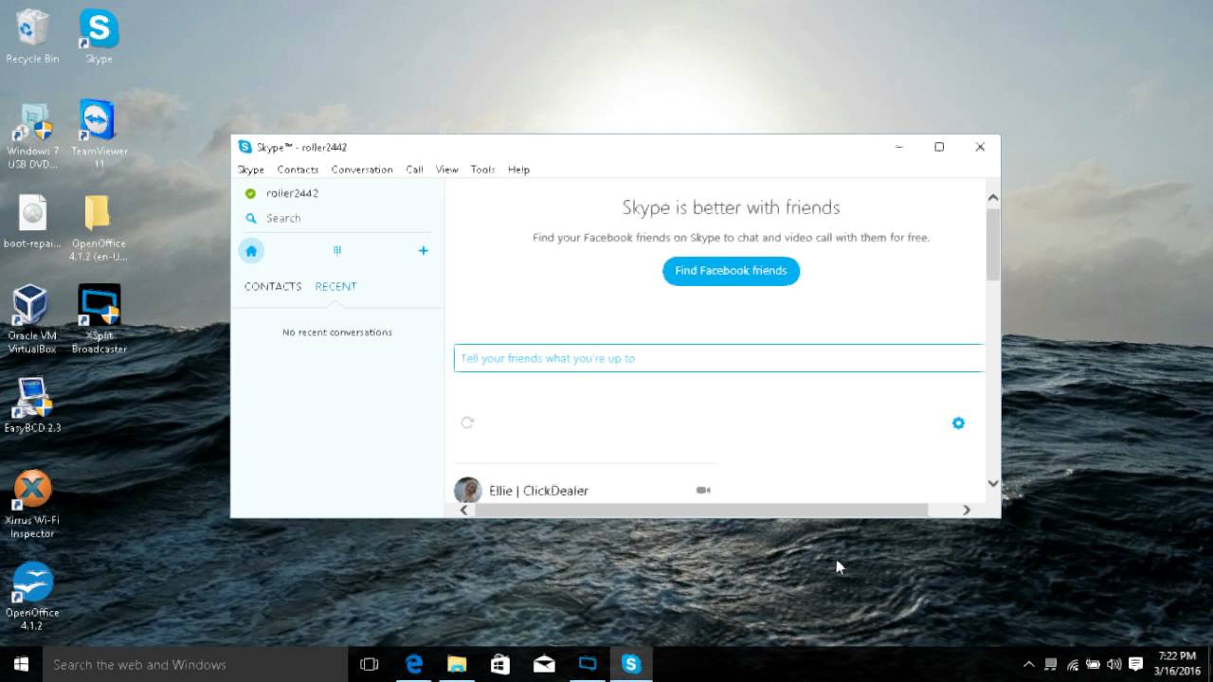
Task: Select OpenOffice 4.1.2 (en-U...) folder icon
Action: tap(99, 228)
